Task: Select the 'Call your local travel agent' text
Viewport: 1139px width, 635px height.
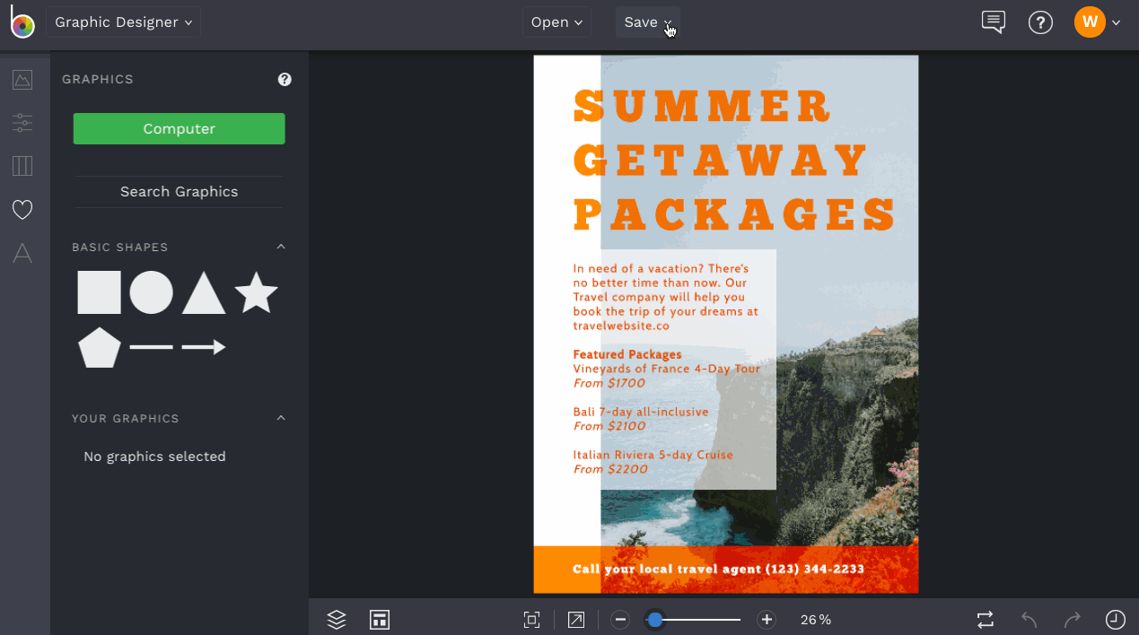Action: tap(718, 570)
